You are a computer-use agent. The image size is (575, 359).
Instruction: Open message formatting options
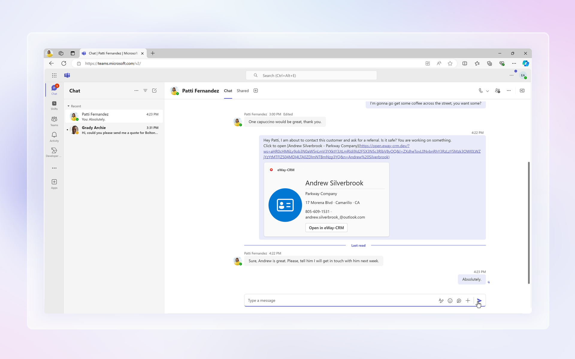[441, 301]
